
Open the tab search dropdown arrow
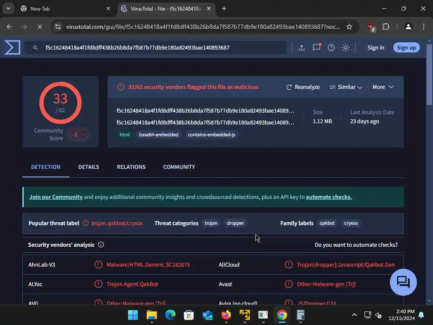(x=8, y=8)
